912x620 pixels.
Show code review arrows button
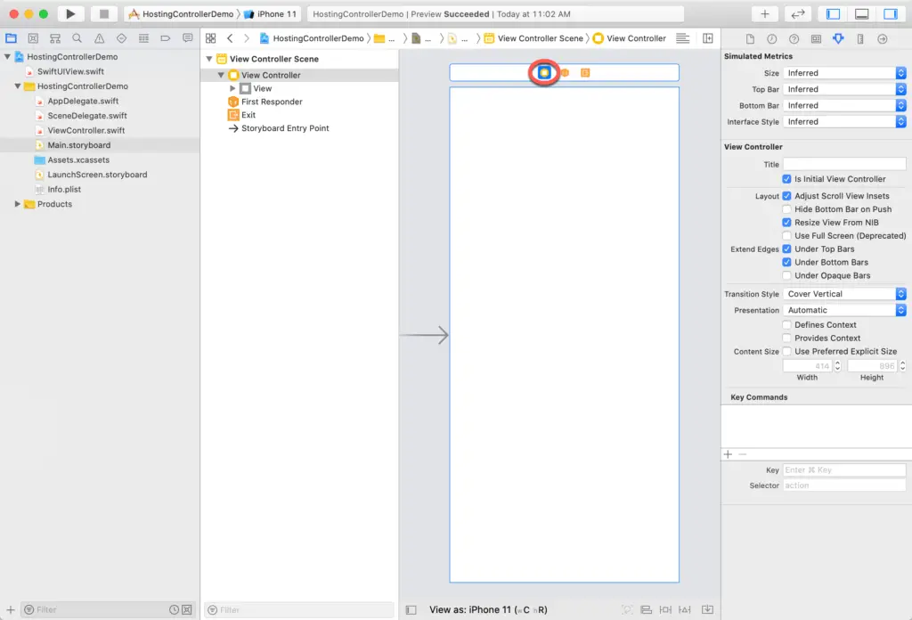798,14
